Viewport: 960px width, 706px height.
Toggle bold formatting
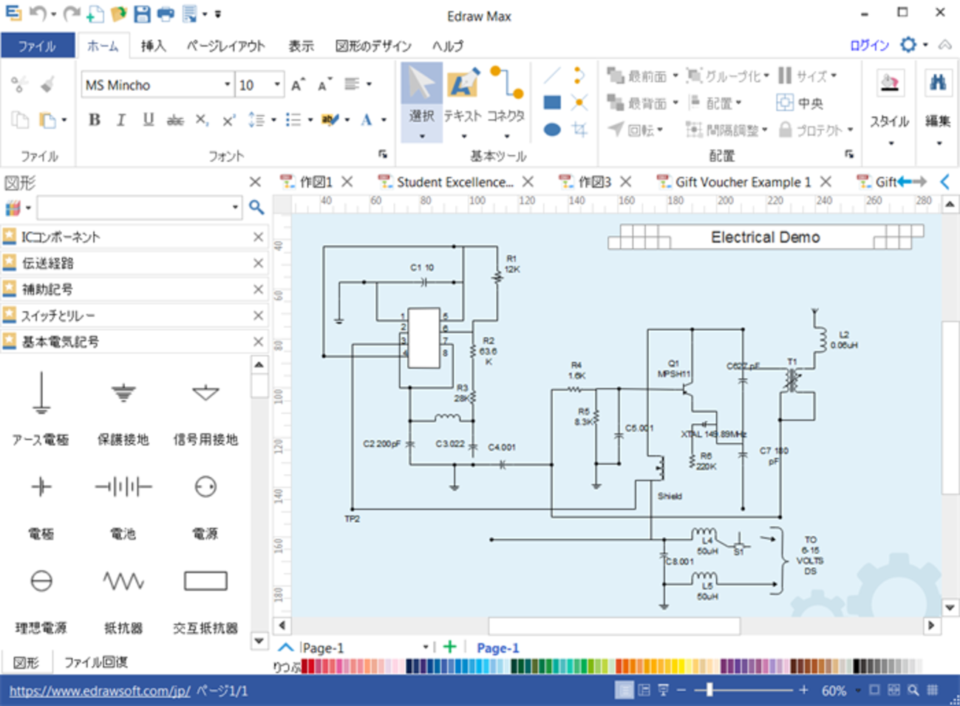click(95, 120)
